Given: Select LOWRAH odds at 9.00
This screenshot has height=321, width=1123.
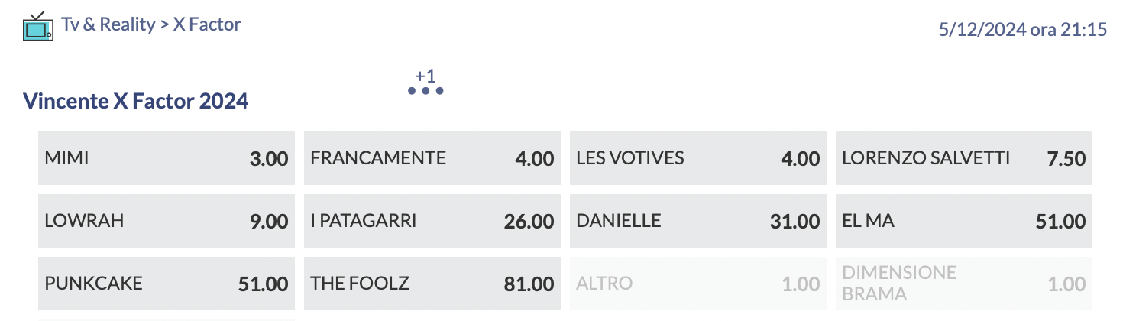Looking at the screenshot, I should coord(167,221).
